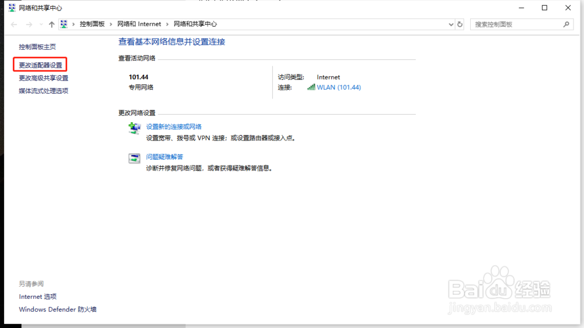
Task: Go up one level with the Up arrow
Action: pyautogui.click(x=51, y=24)
